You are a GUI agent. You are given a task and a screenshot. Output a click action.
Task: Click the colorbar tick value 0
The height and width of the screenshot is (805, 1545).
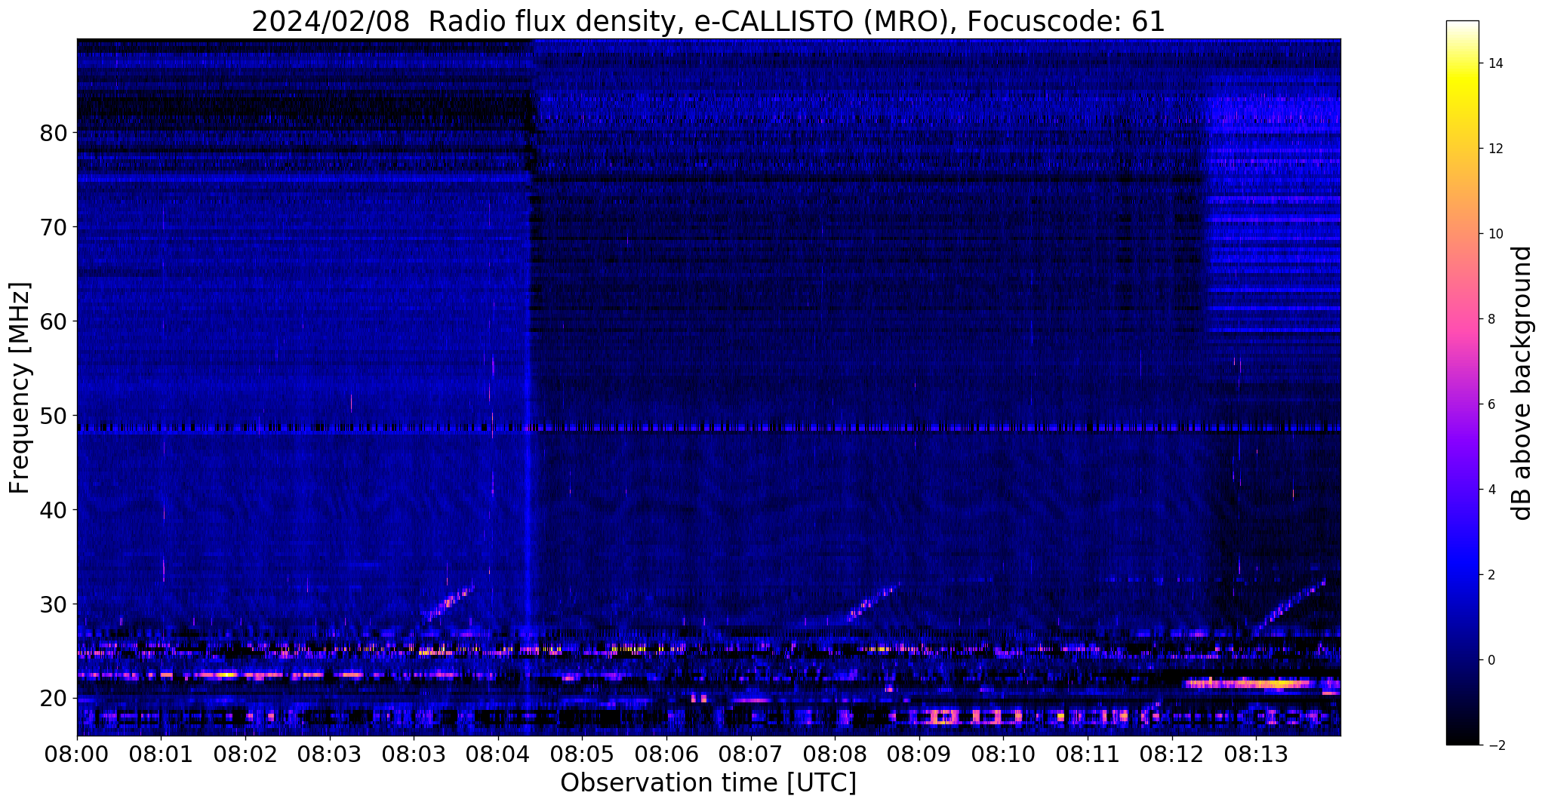pyautogui.click(x=1491, y=660)
